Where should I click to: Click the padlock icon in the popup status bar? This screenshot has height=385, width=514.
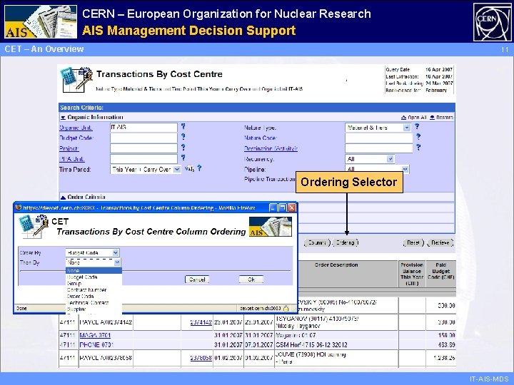point(286,308)
